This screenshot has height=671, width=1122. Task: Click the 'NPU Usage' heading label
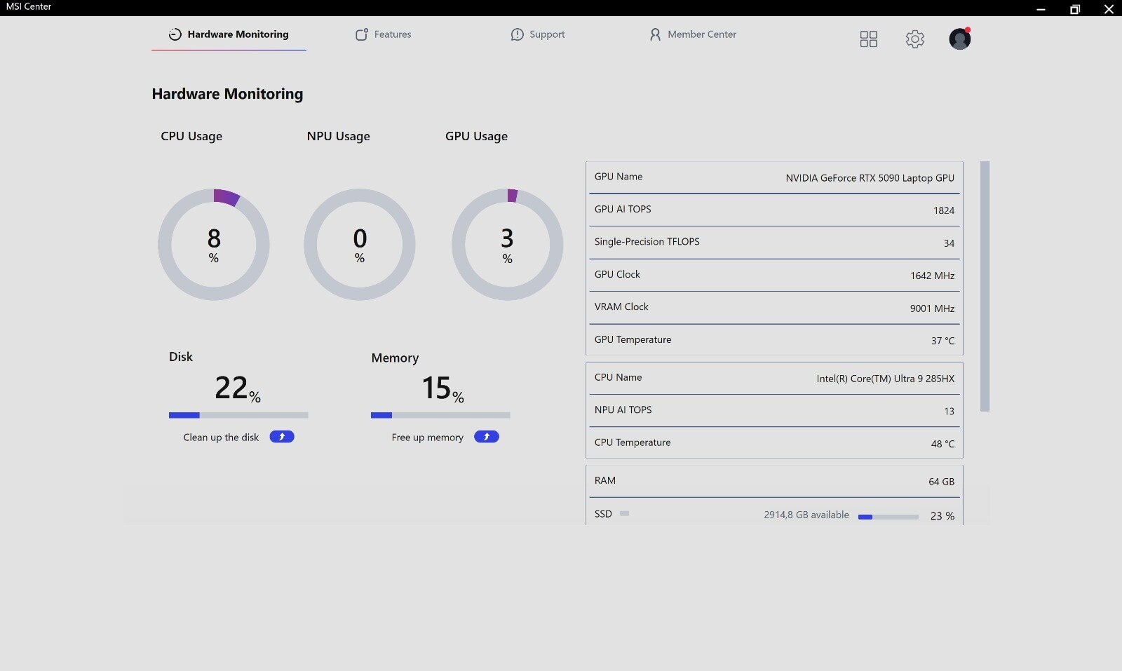pyautogui.click(x=338, y=136)
